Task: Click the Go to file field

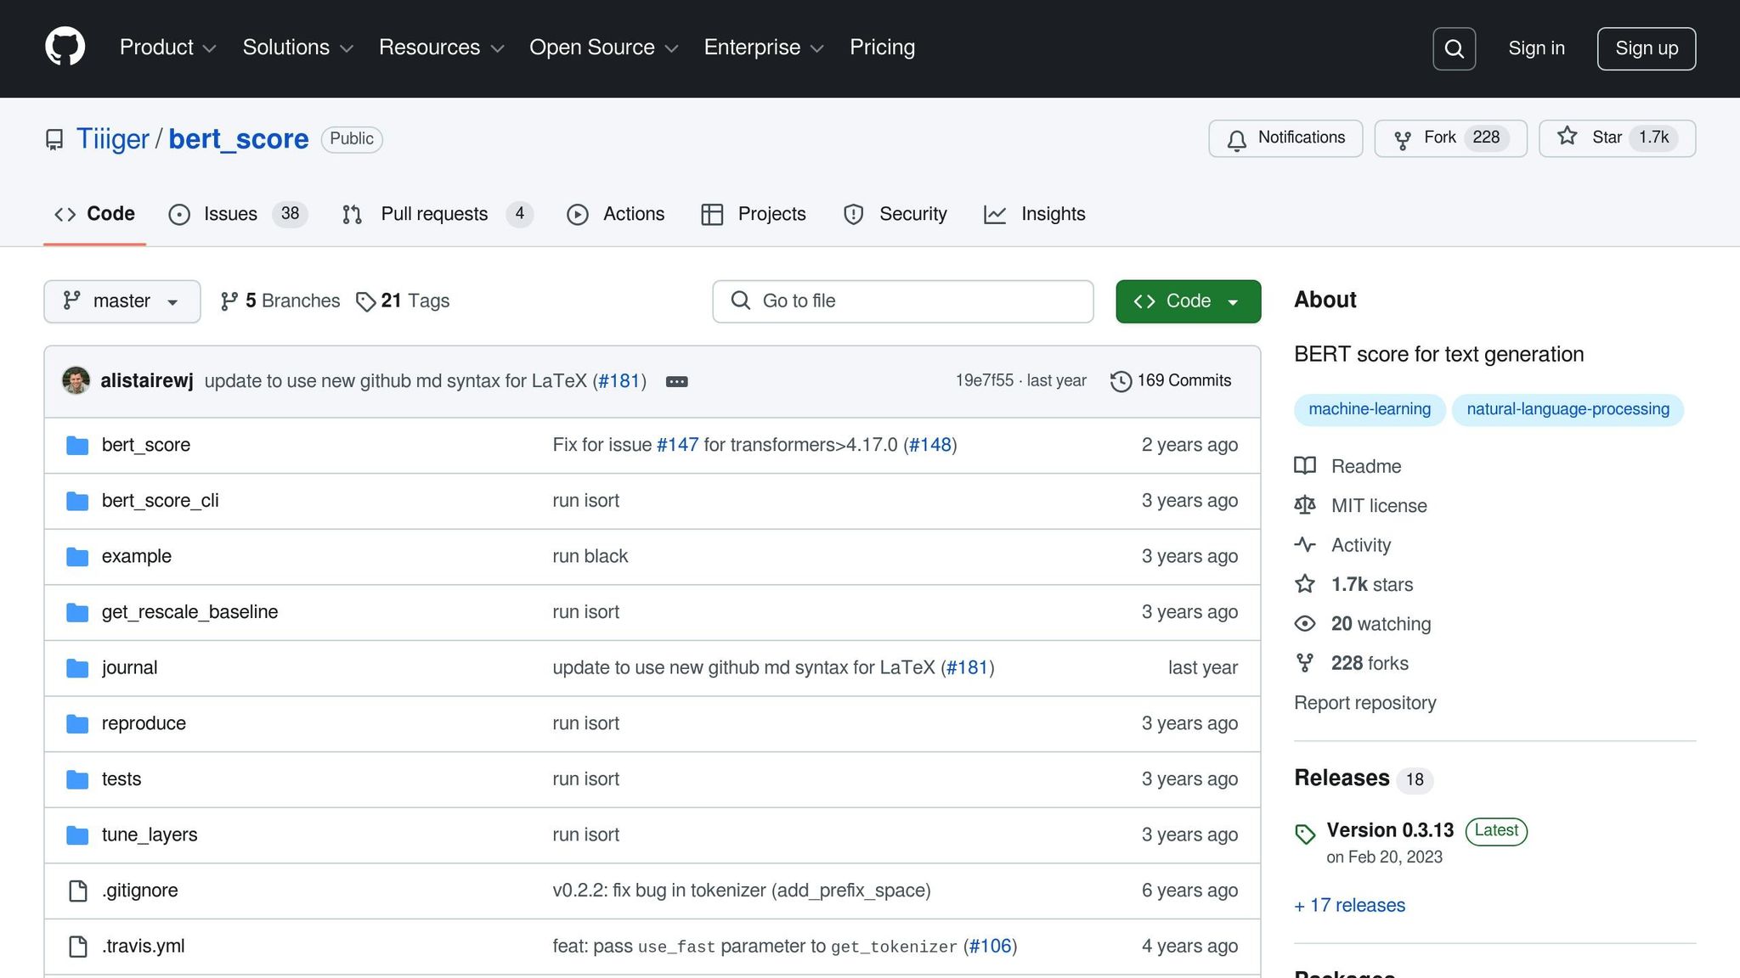Action: (902, 301)
